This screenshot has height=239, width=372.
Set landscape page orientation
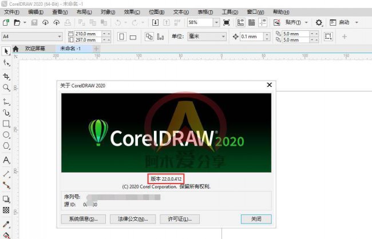coord(133,37)
